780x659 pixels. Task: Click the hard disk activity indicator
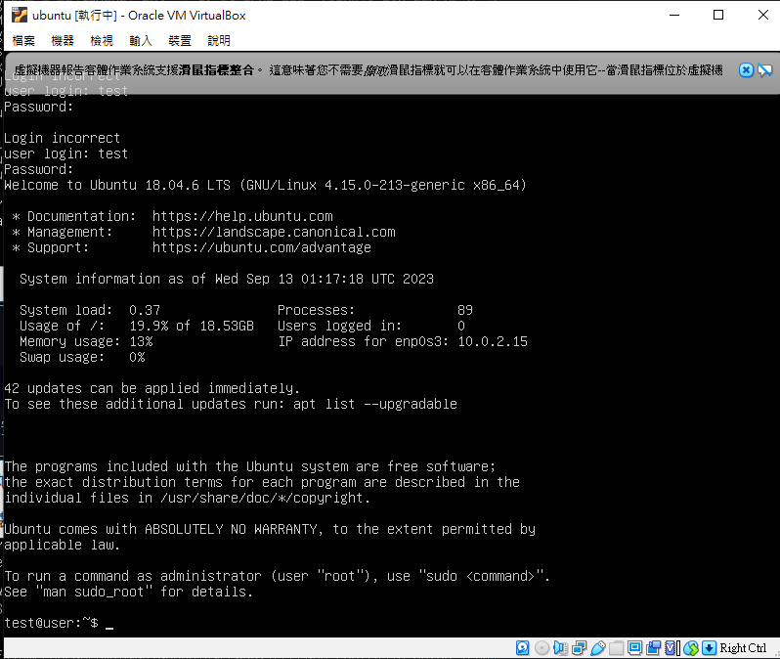pos(522,648)
